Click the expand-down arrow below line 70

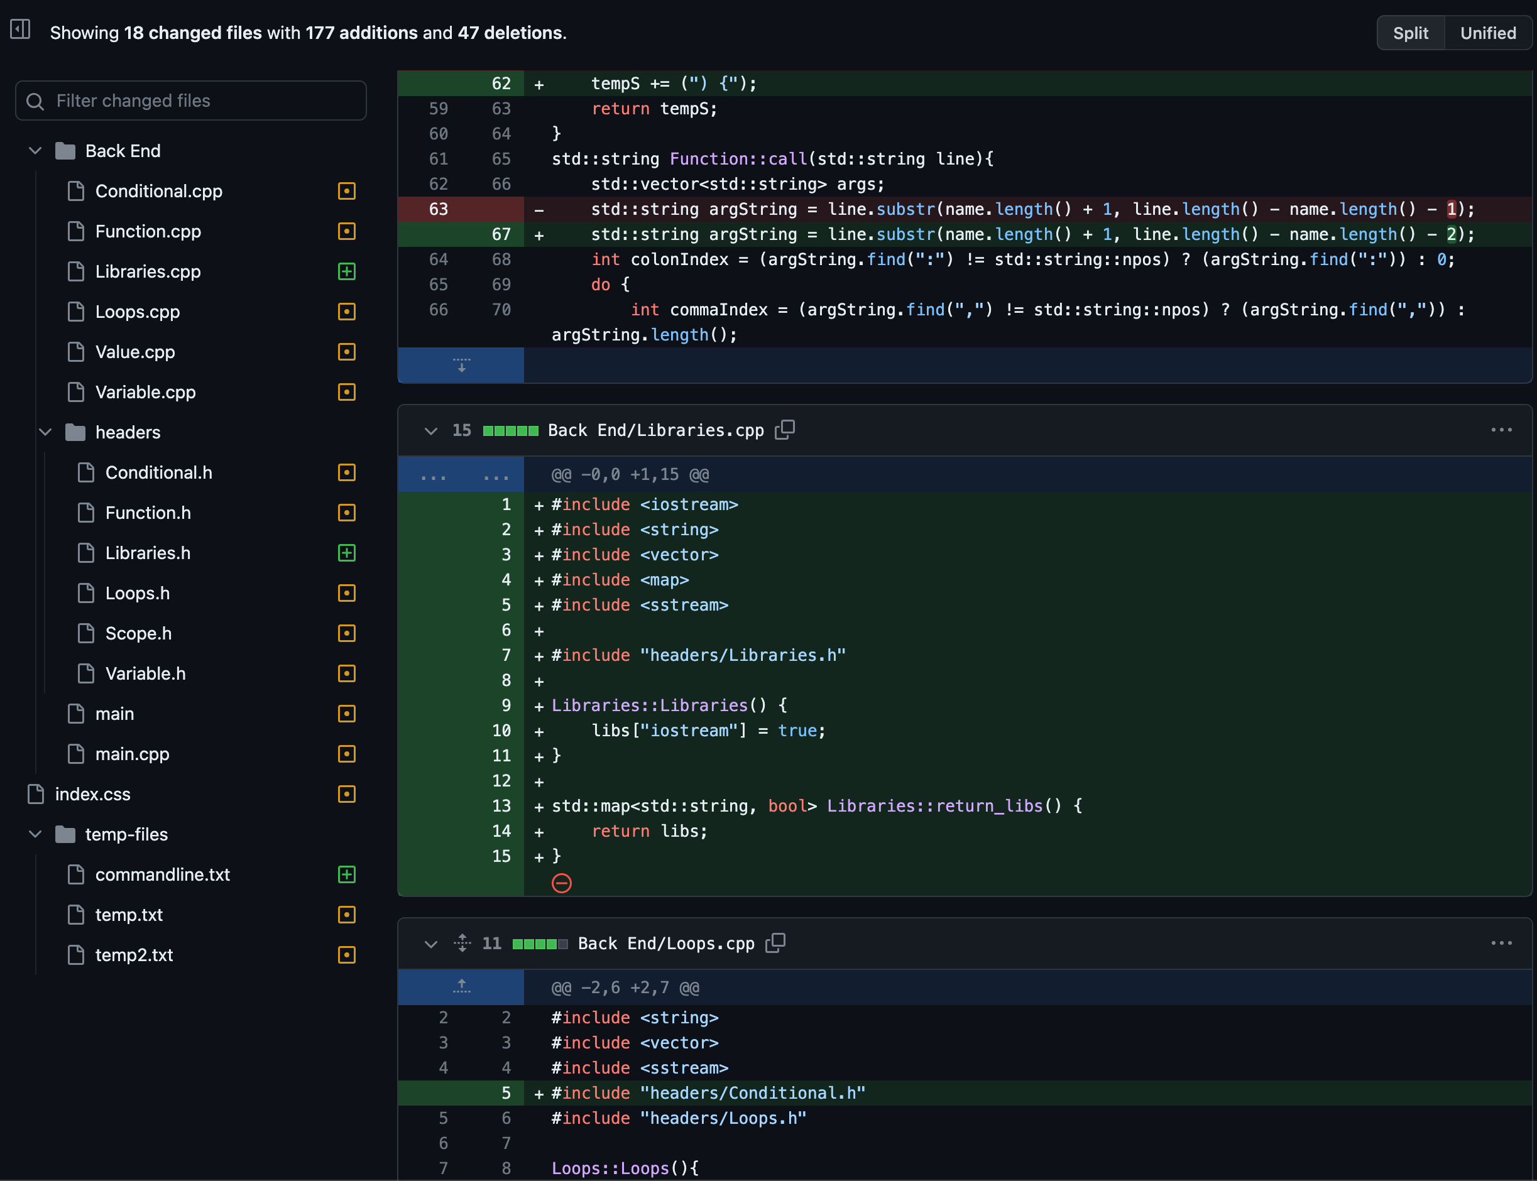(x=461, y=365)
